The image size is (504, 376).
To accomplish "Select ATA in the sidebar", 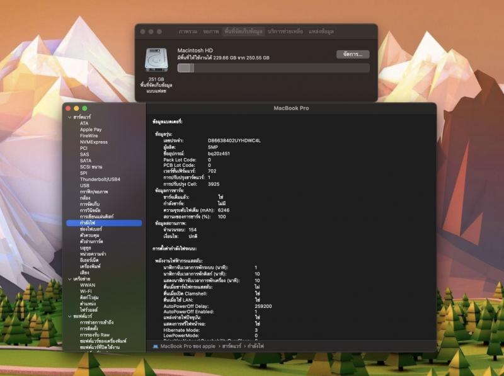I will (x=84, y=123).
